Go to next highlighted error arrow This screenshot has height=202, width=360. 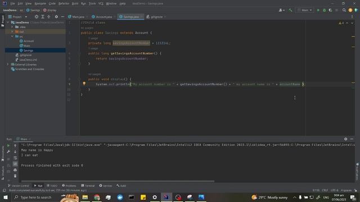point(352,23)
